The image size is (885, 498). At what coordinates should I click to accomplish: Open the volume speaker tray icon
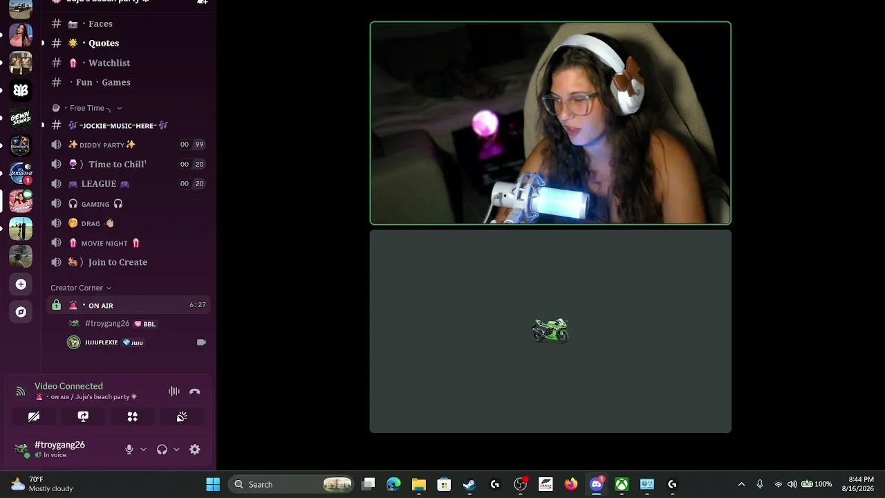(792, 484)
